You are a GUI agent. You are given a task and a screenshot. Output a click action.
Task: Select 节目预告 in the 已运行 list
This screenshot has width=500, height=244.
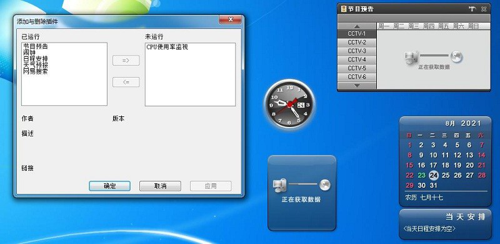[x=36, y=47]
